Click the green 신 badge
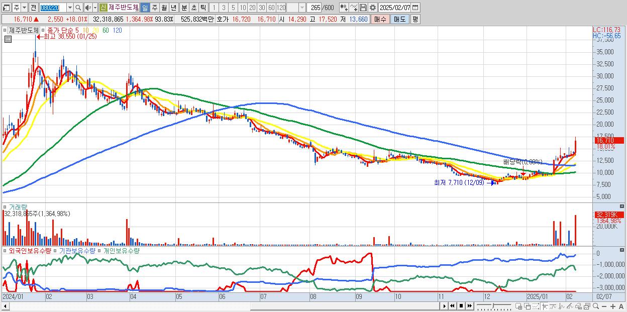Screen dimensions: 627x312 [x=103, y=8]
